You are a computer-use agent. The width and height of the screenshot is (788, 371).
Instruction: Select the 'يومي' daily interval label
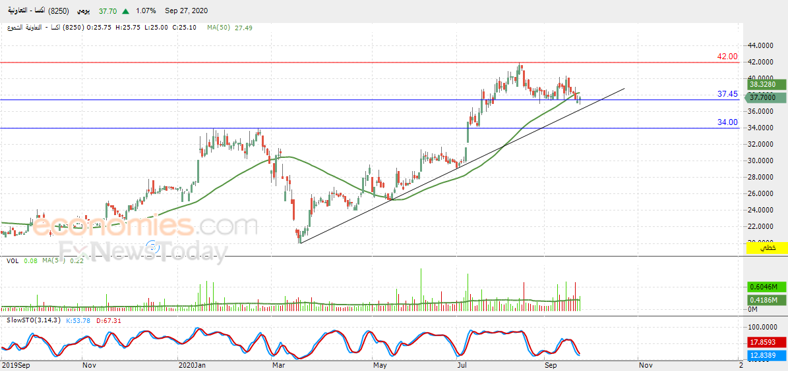tap(85, 11)
